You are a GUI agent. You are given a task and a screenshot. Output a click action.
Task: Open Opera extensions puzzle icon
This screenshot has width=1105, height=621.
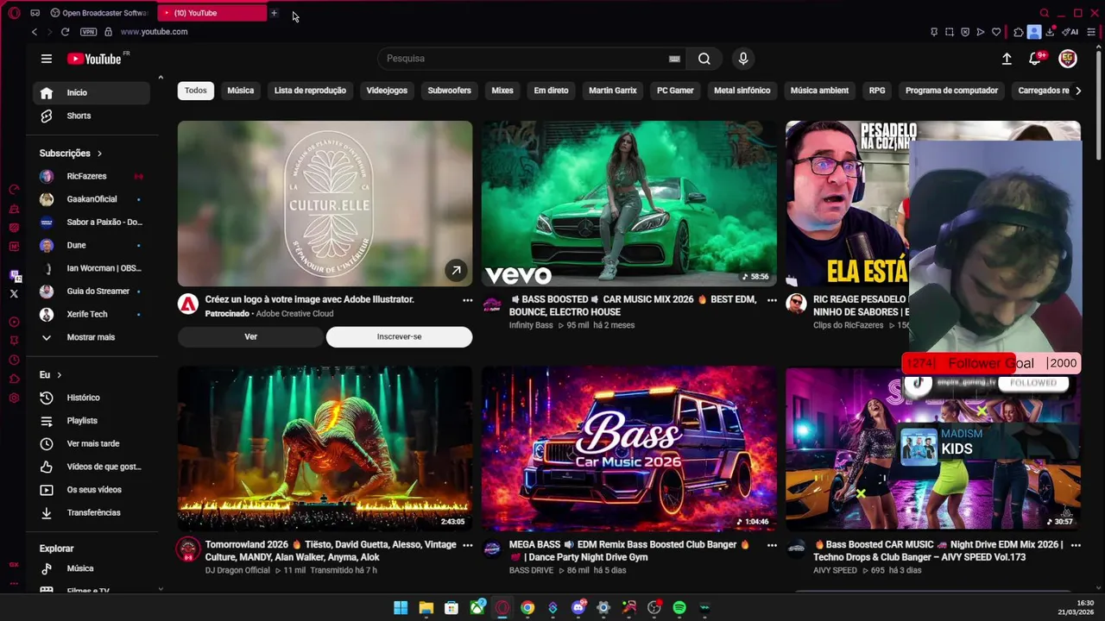[x=1019, y=32]
